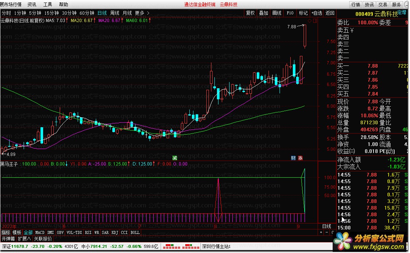The width and height of the screenshot is (410, 253).
Task: Select the 指标 indicator tab
Action: point(6,232)
